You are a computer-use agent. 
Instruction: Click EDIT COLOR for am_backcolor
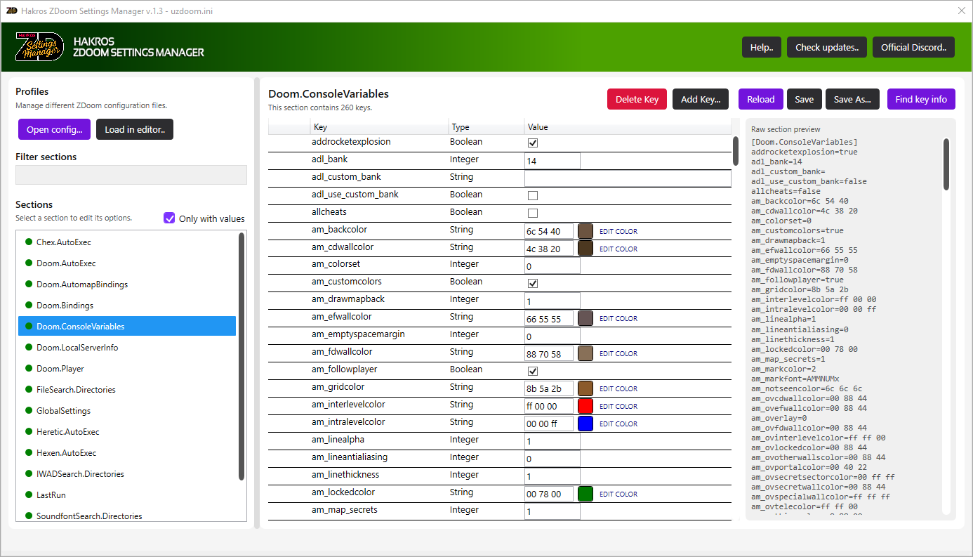tap(618, 231)
